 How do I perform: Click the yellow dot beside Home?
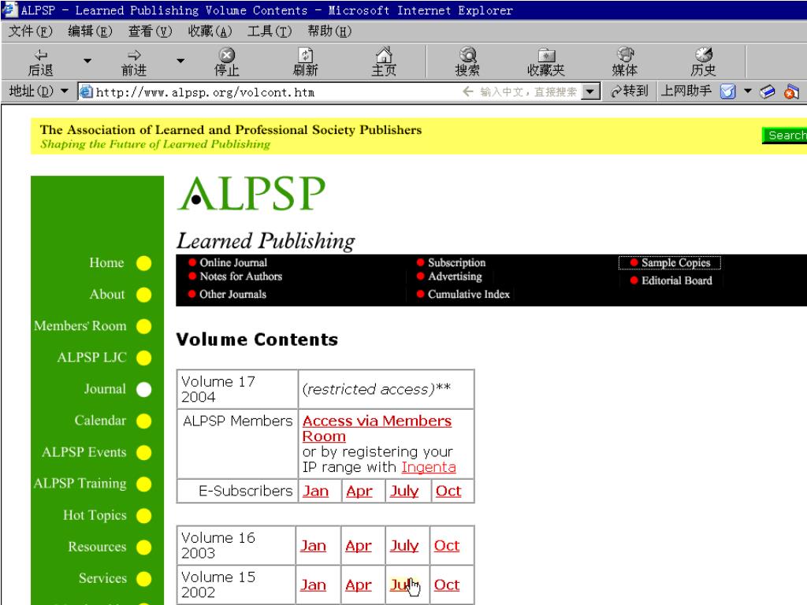pyautogui.click(x=143, y=263)
